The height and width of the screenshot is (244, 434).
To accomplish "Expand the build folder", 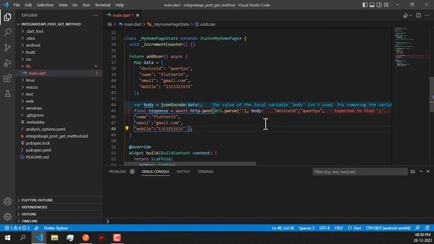I will (31, 52).
